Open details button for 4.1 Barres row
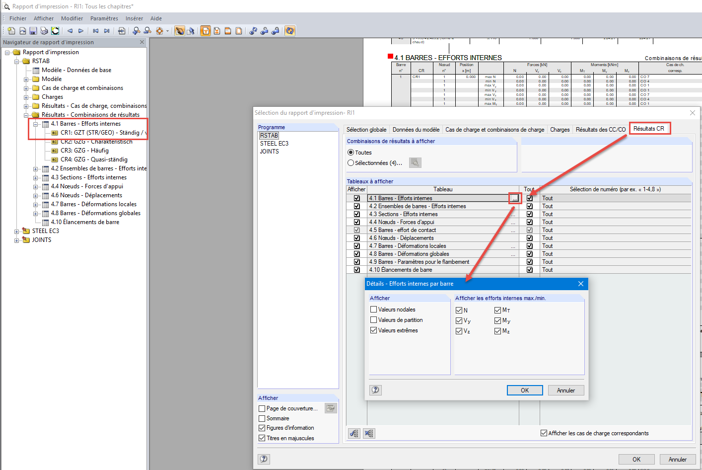 tap(515, 198)
